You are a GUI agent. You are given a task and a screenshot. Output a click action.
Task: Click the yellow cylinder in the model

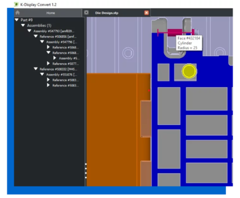tap(189, 71)
